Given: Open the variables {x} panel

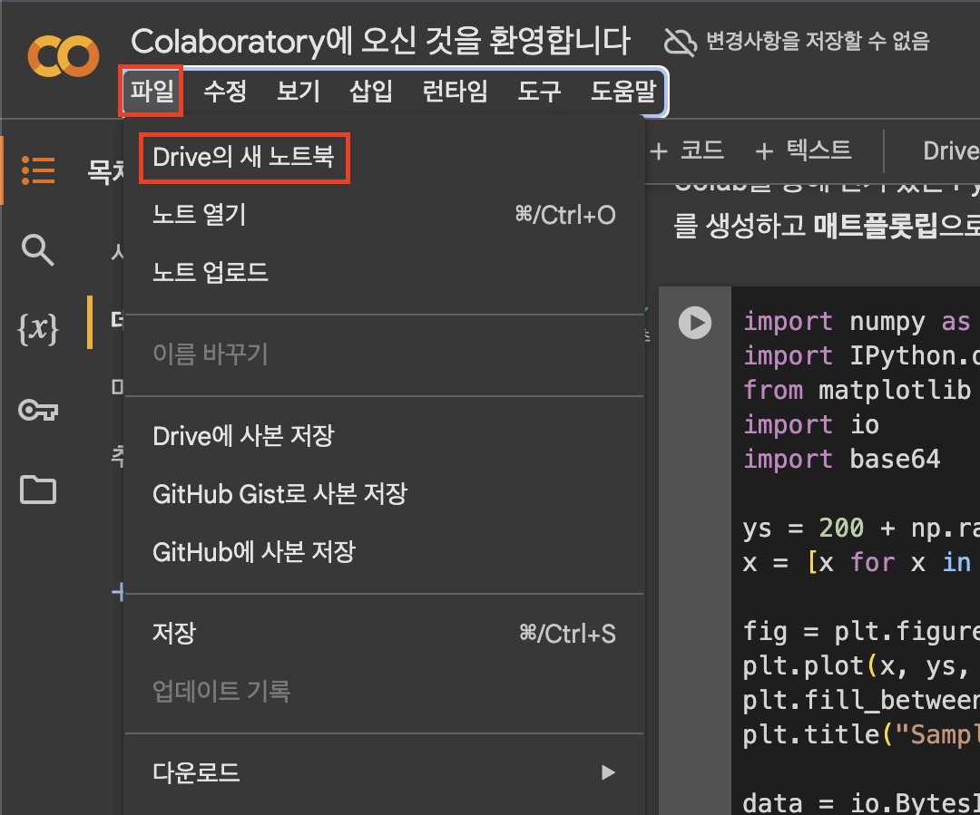Looking at the screenshot, I should [x=38, y=328].
